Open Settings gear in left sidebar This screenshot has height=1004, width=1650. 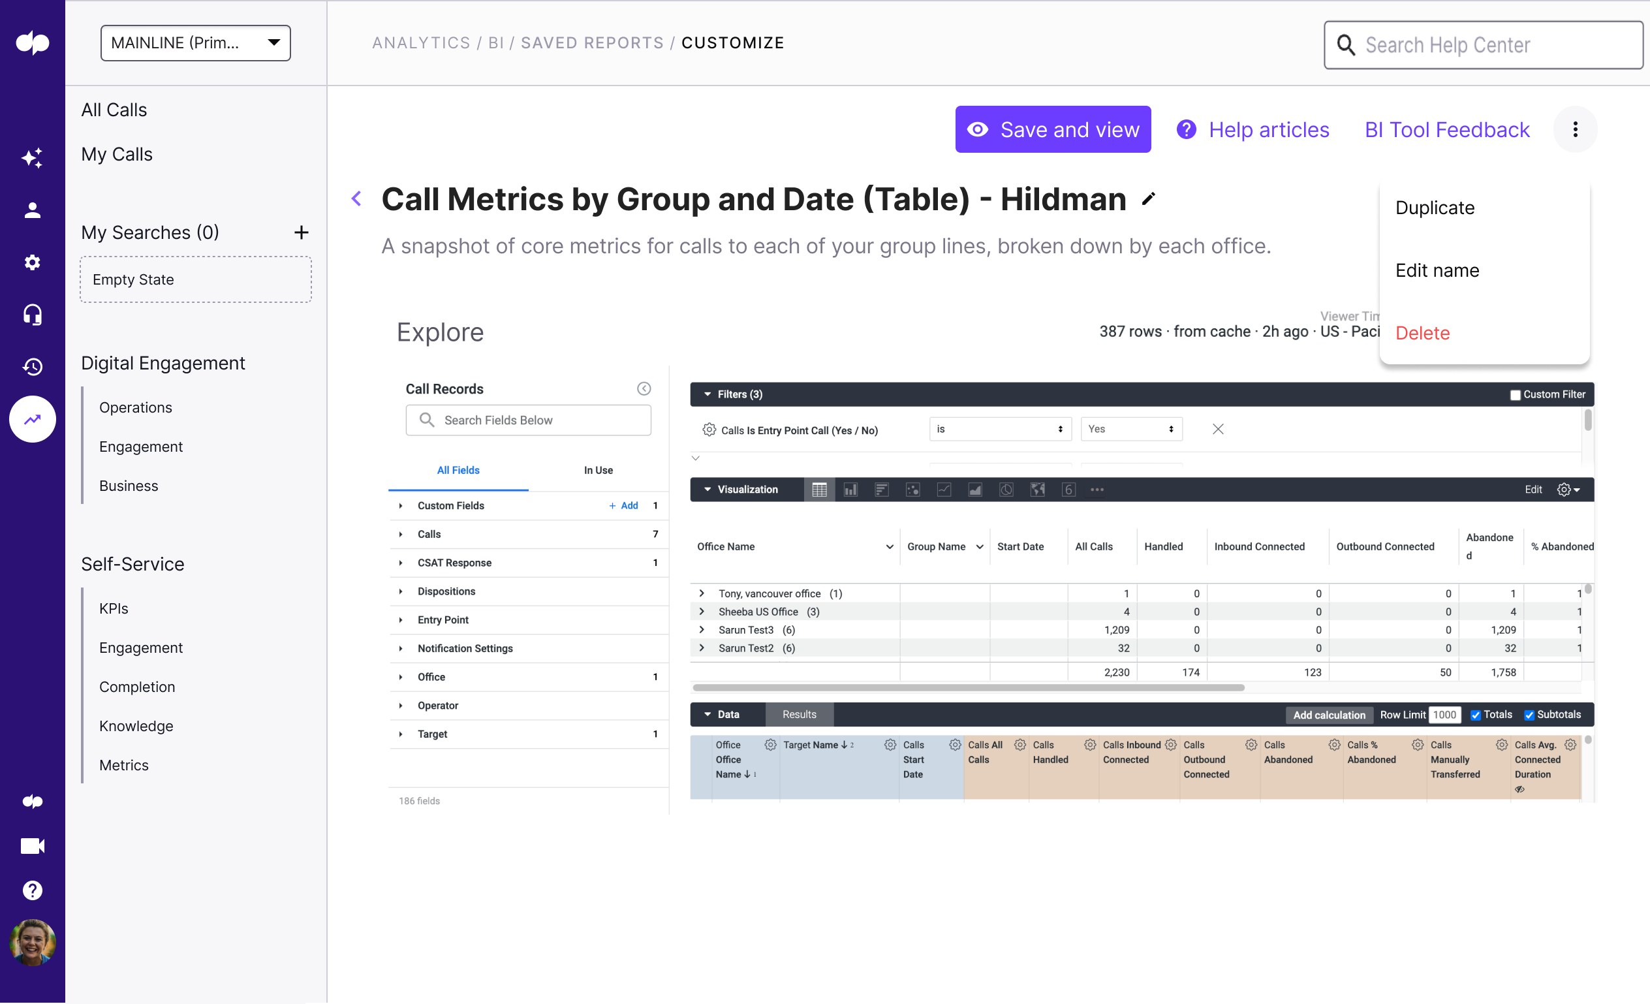coord(32,262)
